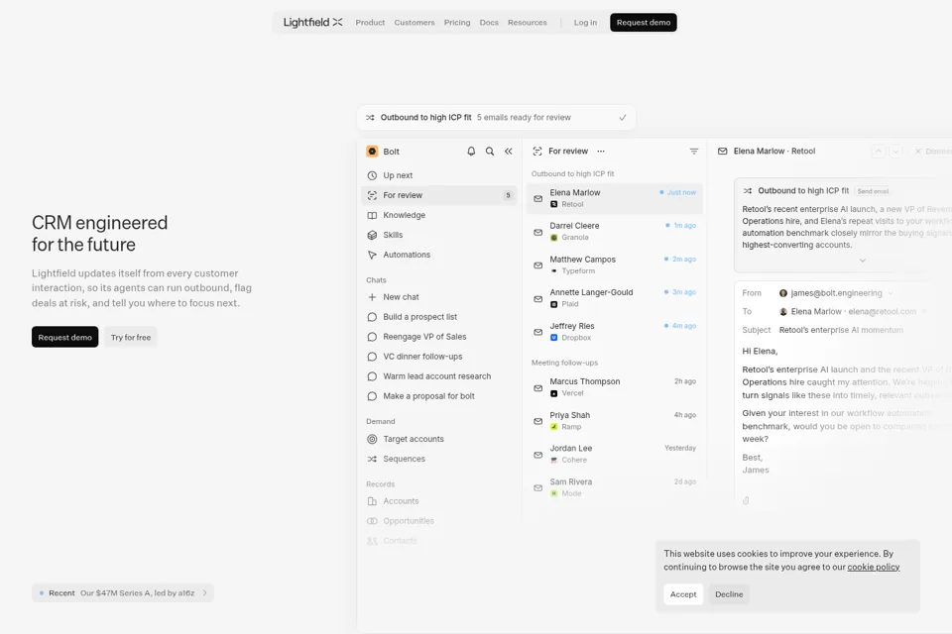Image resolution: width=952 pixels, height=634 pixels.
Task: Collapse the Bolt sidebar with double chevron
Action: click(508, 151)
